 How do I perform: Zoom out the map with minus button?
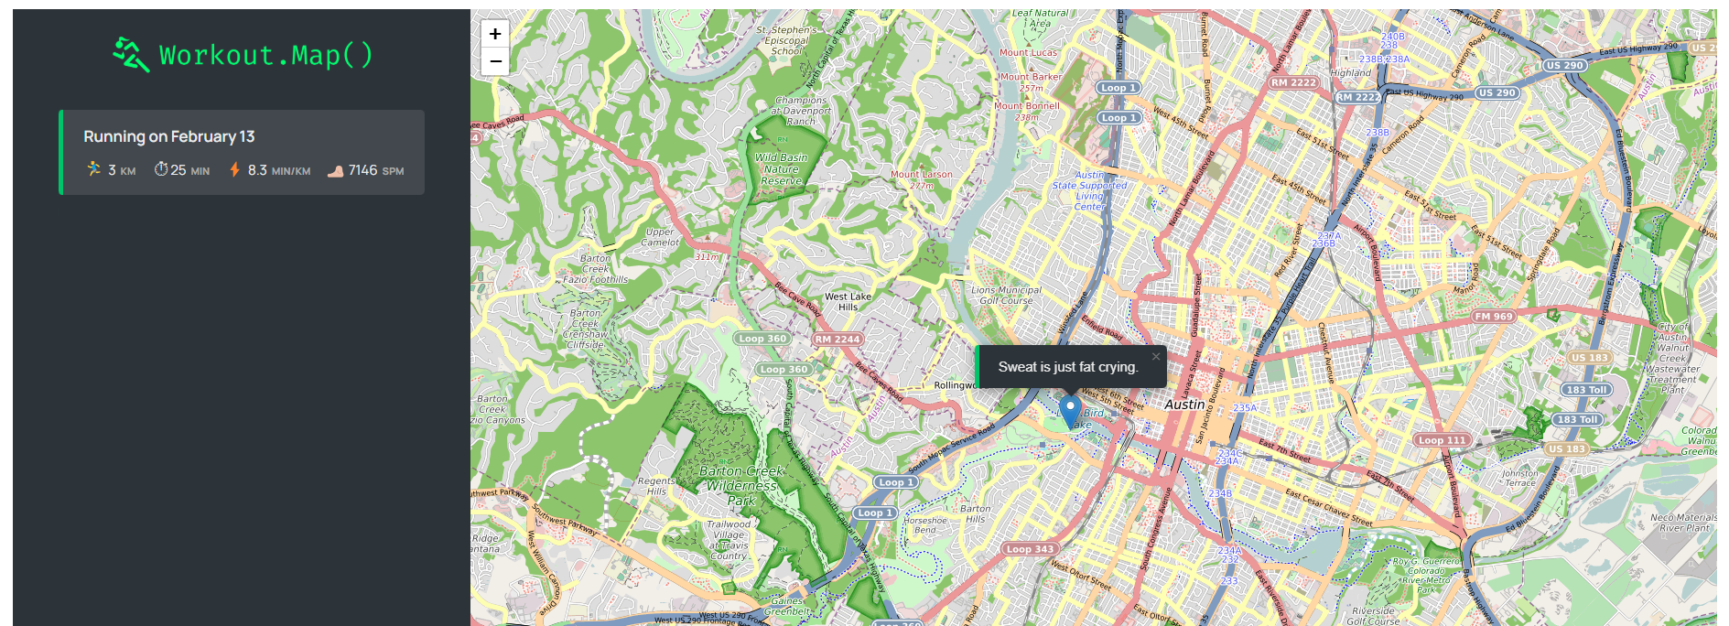pyautogui.click(x=495, y=61)
